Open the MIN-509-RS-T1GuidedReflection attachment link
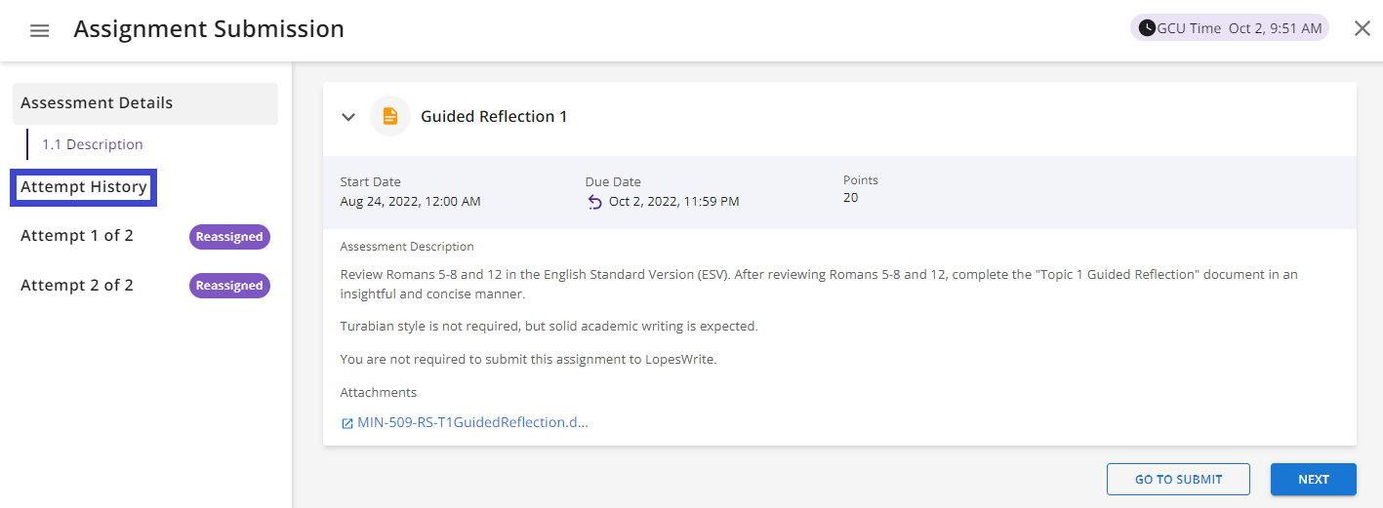Screen dimensions: 1383x508 [x=472, y=422]
